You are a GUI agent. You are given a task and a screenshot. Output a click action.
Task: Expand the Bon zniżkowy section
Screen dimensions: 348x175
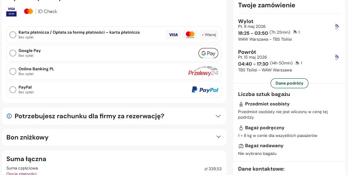point(114,137)
